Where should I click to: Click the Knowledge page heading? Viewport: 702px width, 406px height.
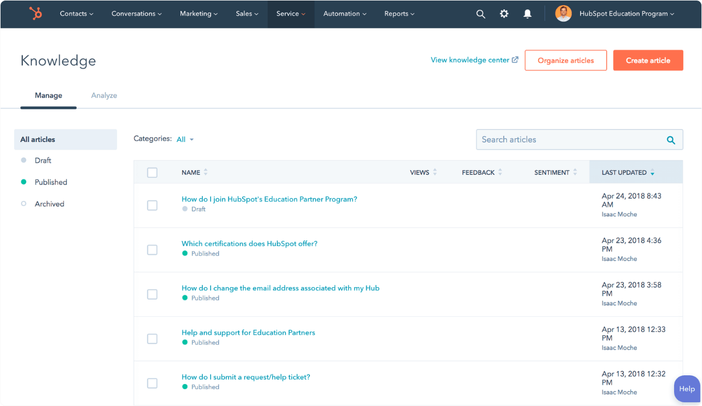[58, 60]
